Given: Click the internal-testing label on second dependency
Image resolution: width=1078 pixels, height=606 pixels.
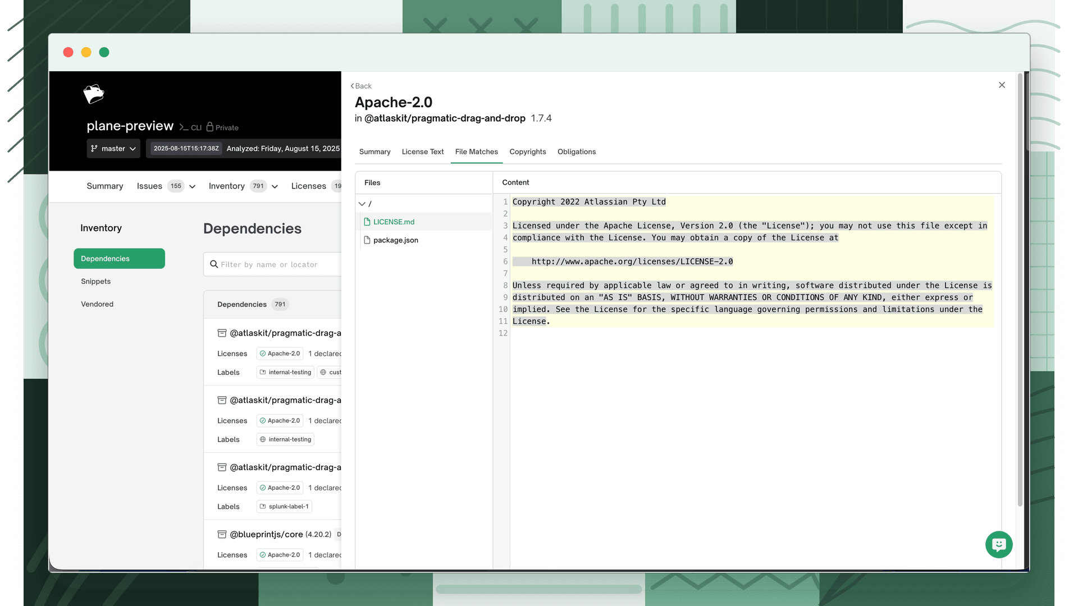Looking at the screenshot, I should 285,439.
